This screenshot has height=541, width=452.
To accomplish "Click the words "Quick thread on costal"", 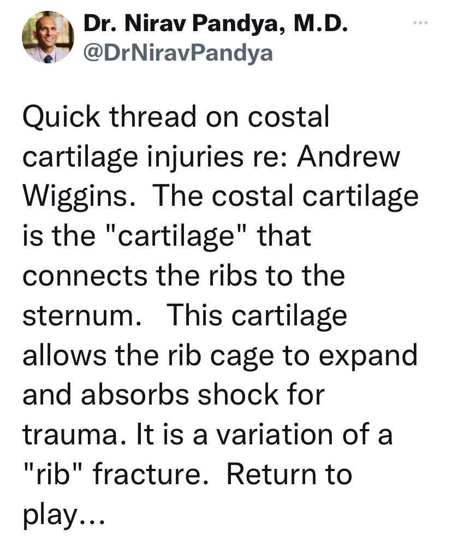I will point(176,117).
